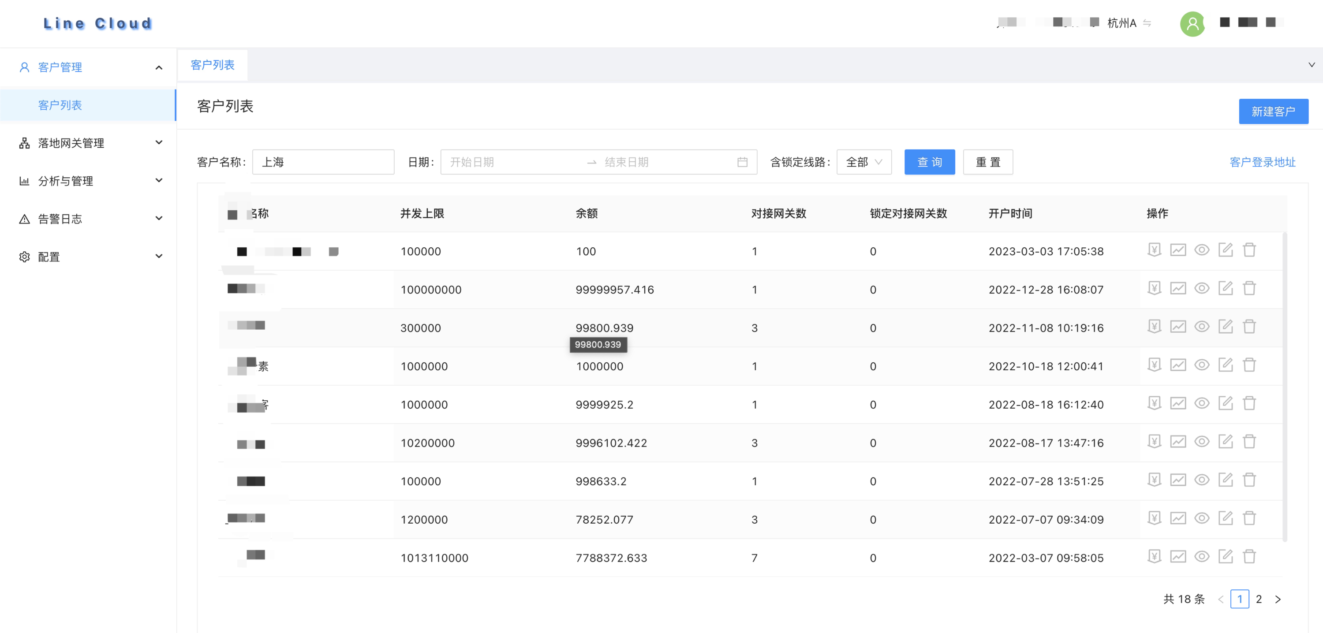This screenshot has height=633, width=1323.
Task: Delete customer in 2023-03-03 row
Action: point(1249,250)
